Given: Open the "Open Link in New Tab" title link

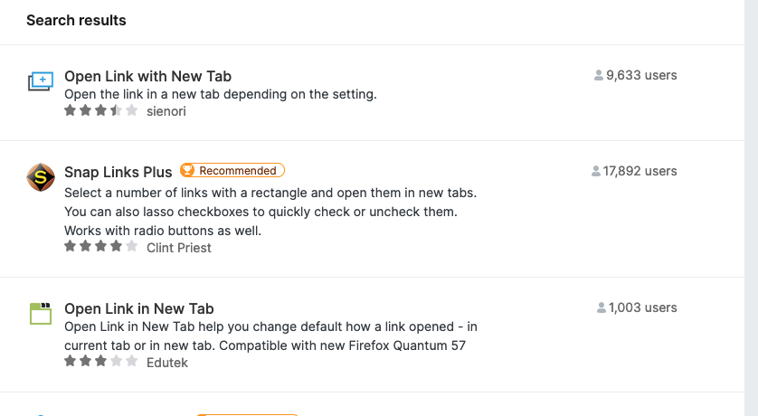Looking at the screenshot, I should pos(138,308).
